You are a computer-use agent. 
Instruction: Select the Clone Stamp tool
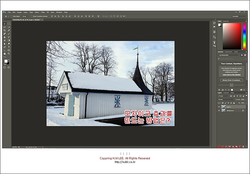pos(5,37)
